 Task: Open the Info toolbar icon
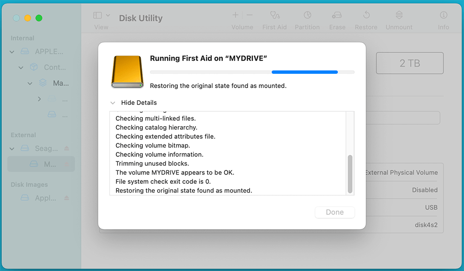pos(444,15)
